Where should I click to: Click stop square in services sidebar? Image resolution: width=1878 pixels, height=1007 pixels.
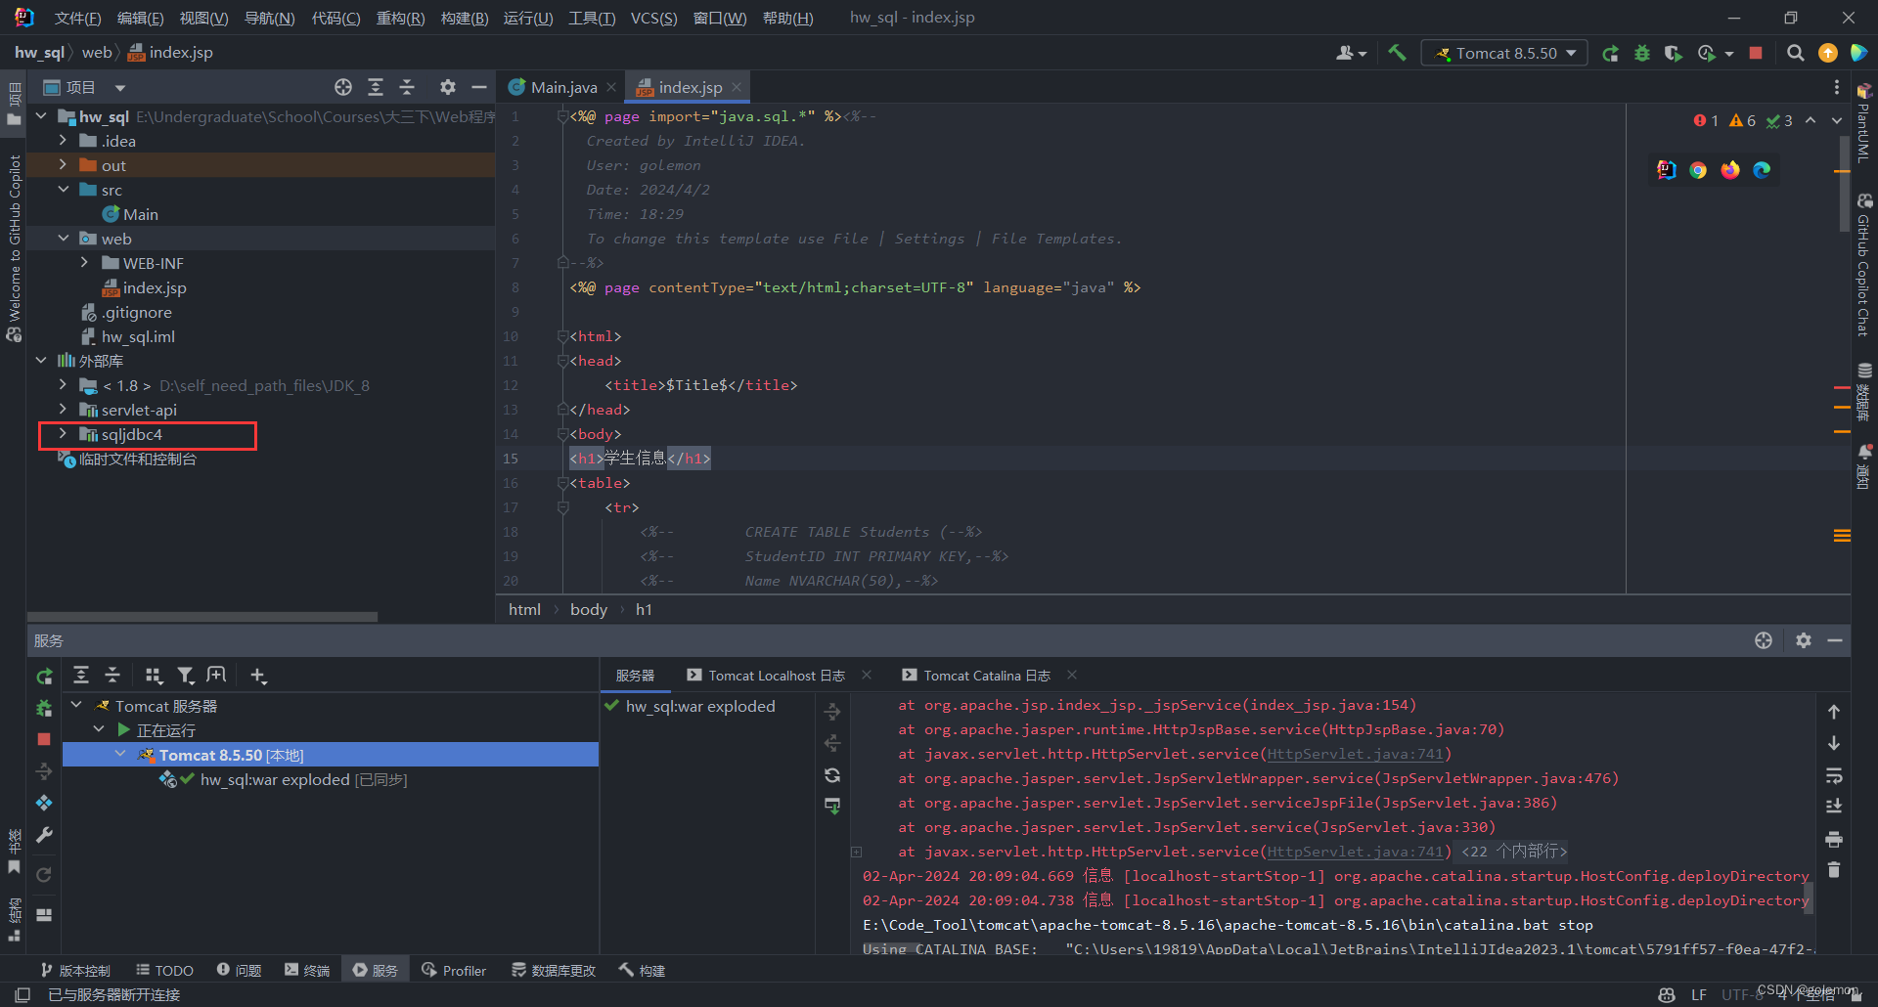(x=44, y=739)
